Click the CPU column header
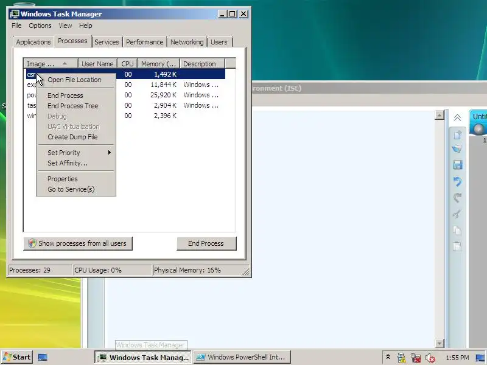The width and height of the screenshot is (487, 365). [x=127, y=64]
